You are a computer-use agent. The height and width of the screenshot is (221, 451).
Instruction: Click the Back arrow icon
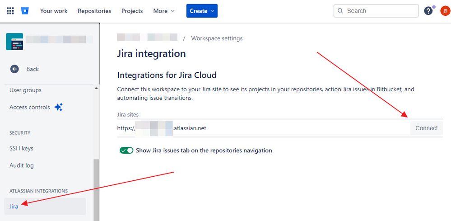click(x=14, y=69)
